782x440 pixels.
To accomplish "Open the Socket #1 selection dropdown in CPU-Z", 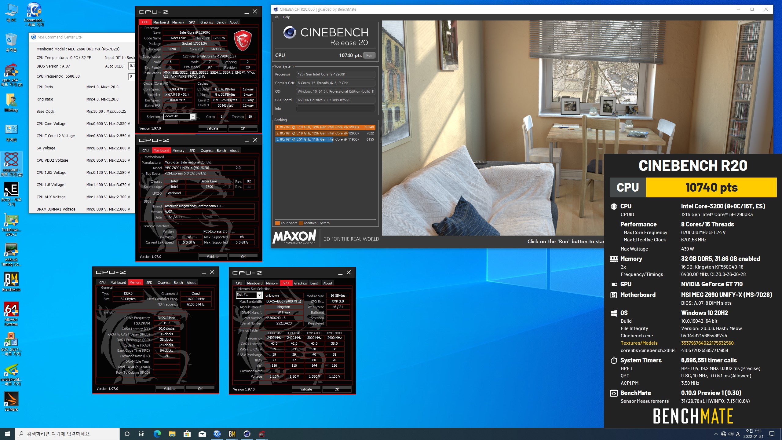I will pos(179,116).
